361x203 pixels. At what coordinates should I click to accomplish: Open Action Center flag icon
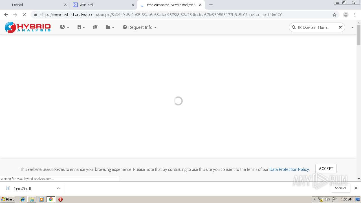(334, 199)
